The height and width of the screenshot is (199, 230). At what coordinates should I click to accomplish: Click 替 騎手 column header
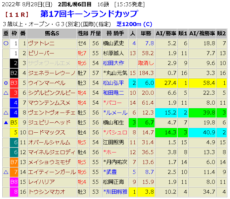[x=115, y=34]
